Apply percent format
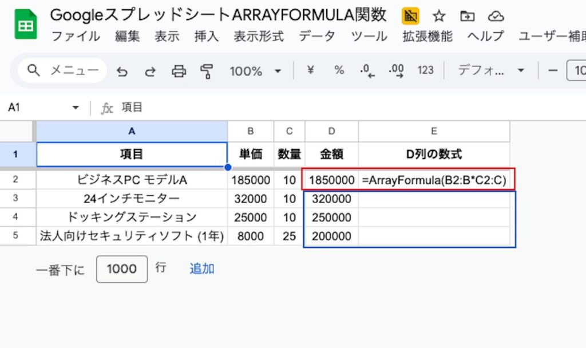 339,70
